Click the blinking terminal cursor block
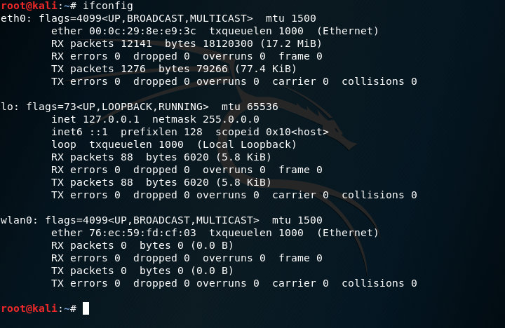The height and width of the screenshot is (328, 505). [x=86, y=308]
